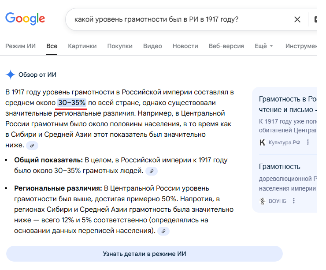Open the 'Новости' tab
The width and height of the screenshot is (326, 270).
[x=185, y=46]
